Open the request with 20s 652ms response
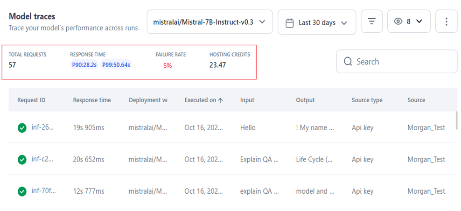461x211 pixels. point(89,160)
